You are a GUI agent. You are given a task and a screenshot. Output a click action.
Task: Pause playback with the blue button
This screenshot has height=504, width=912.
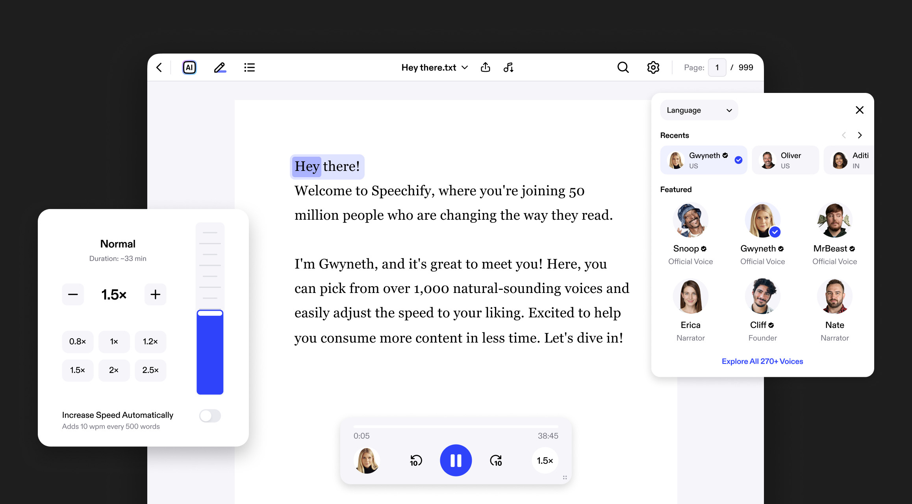click(456, 460)
